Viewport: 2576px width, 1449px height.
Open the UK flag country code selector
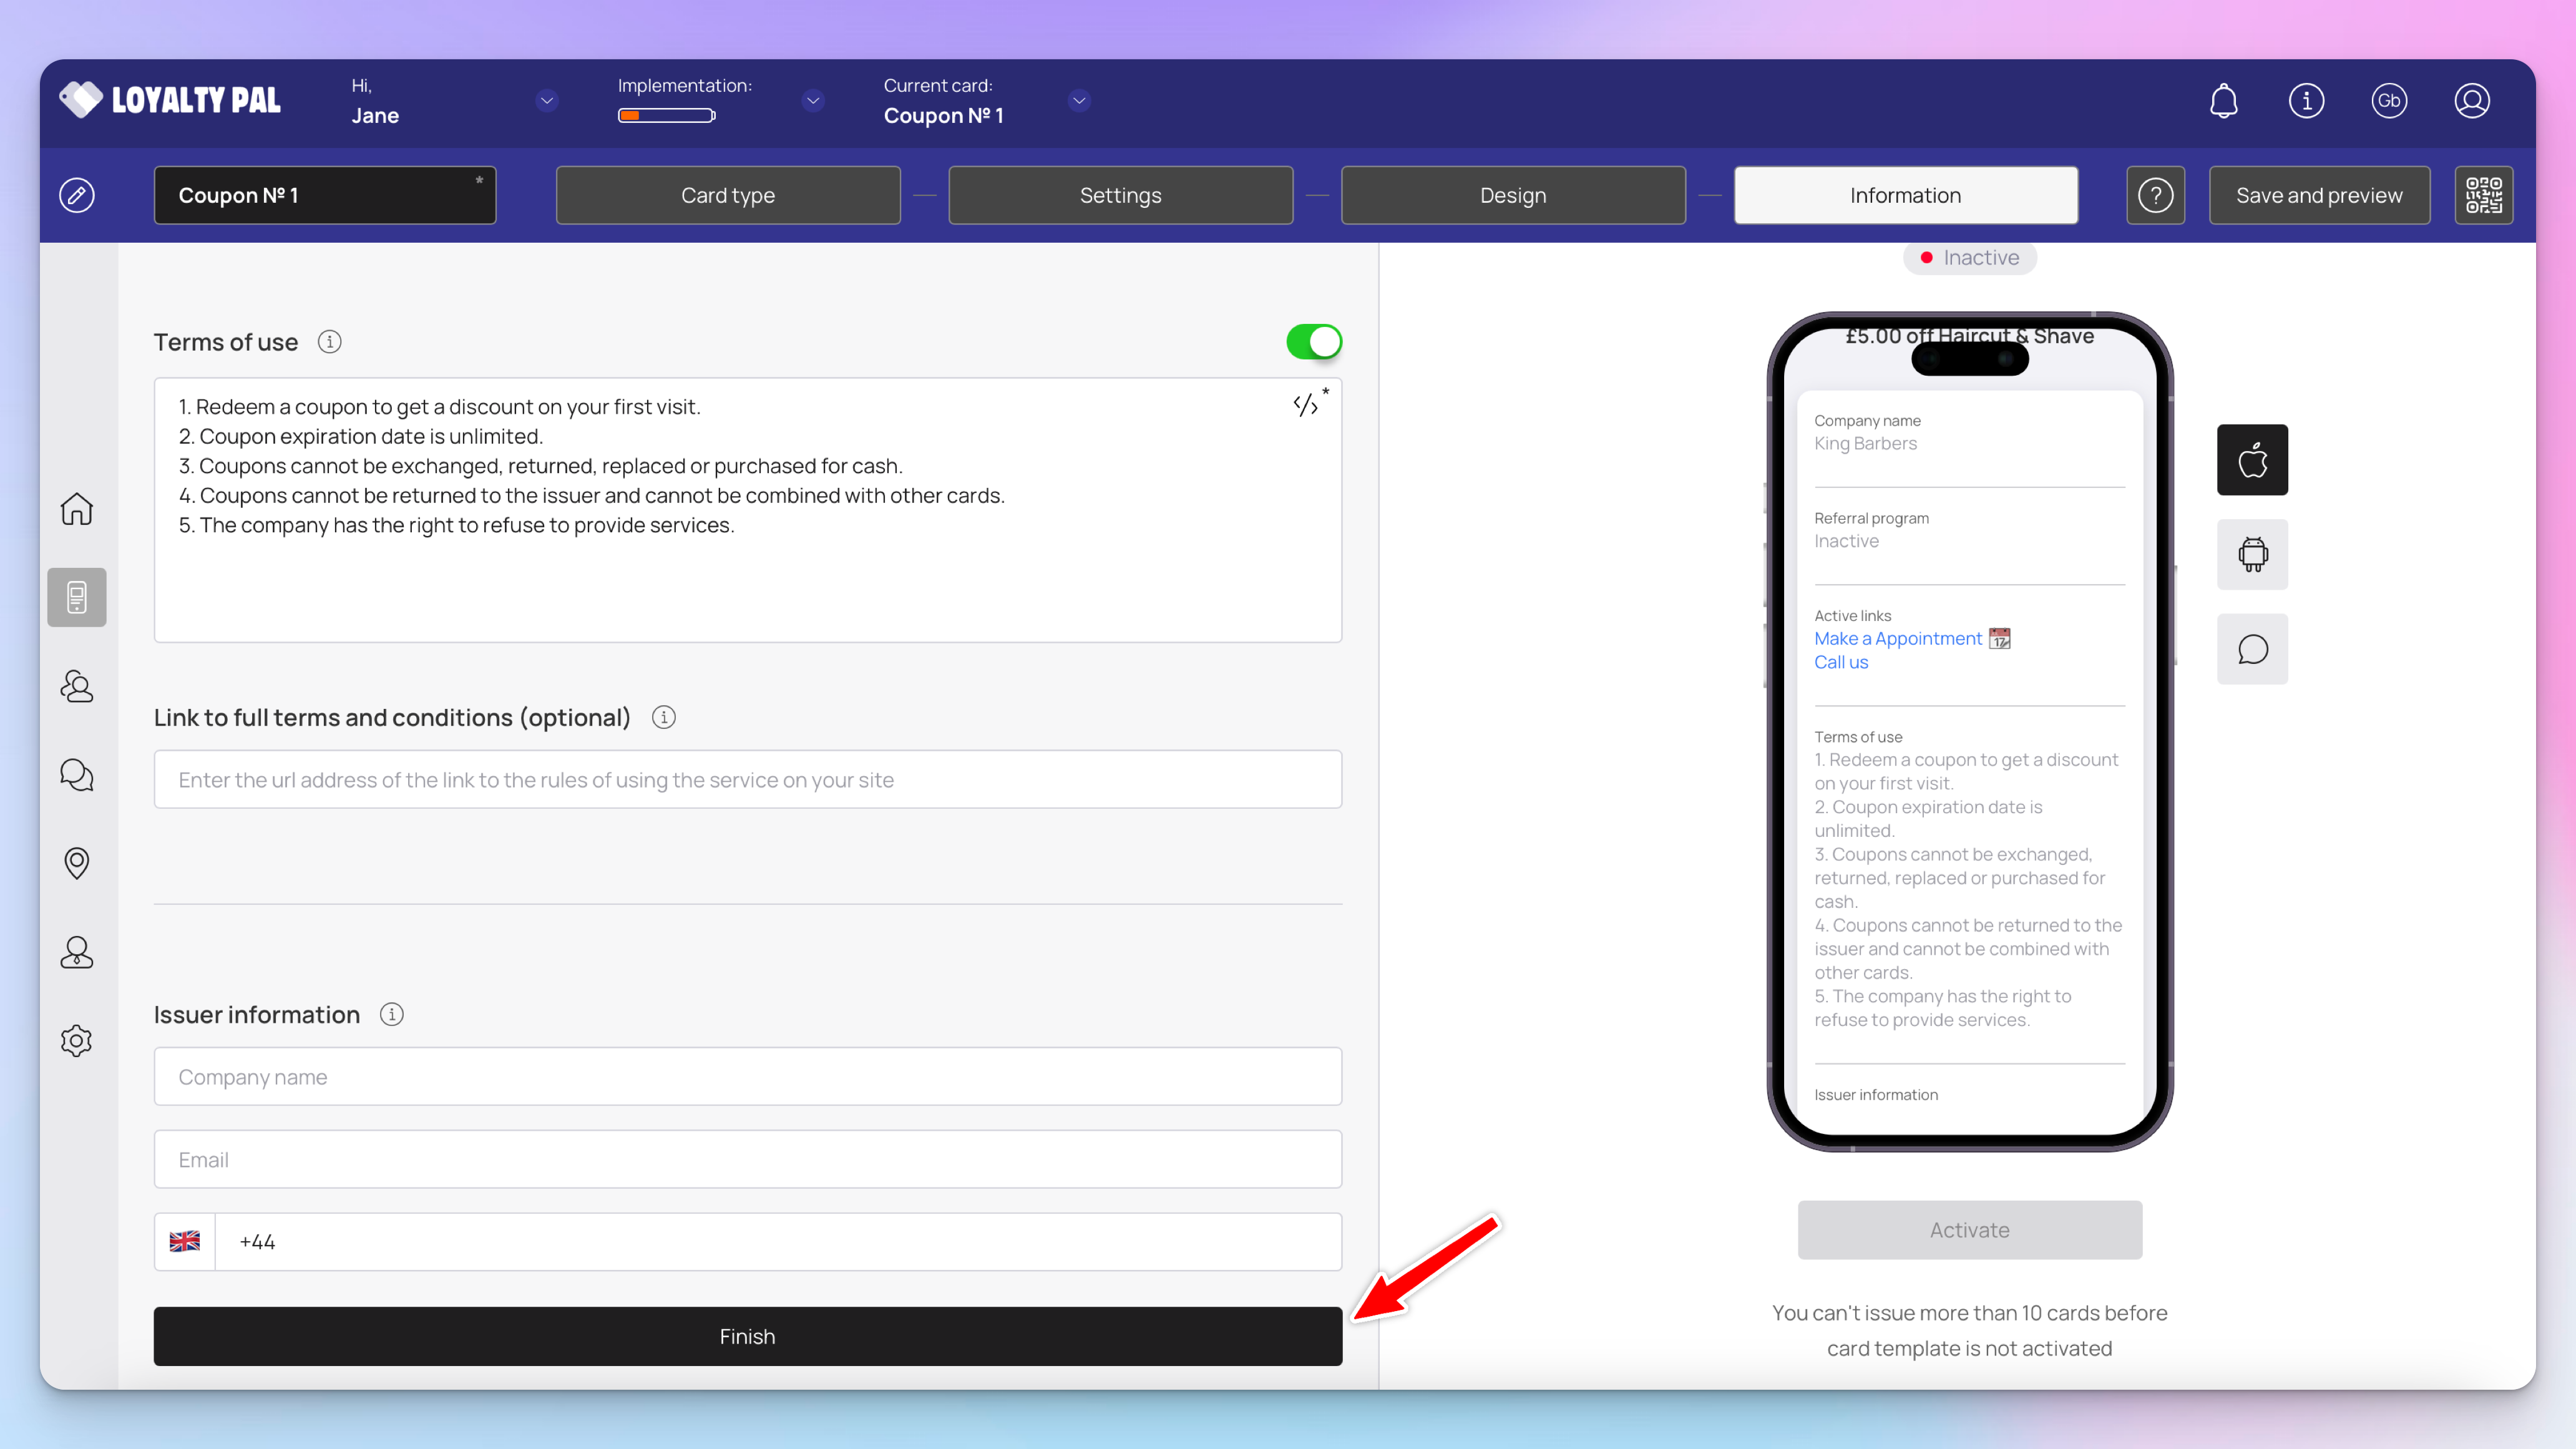(x=185, y=1241)
